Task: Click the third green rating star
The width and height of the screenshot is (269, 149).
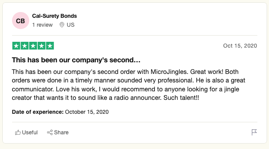Action: click(x=33, y=46)
